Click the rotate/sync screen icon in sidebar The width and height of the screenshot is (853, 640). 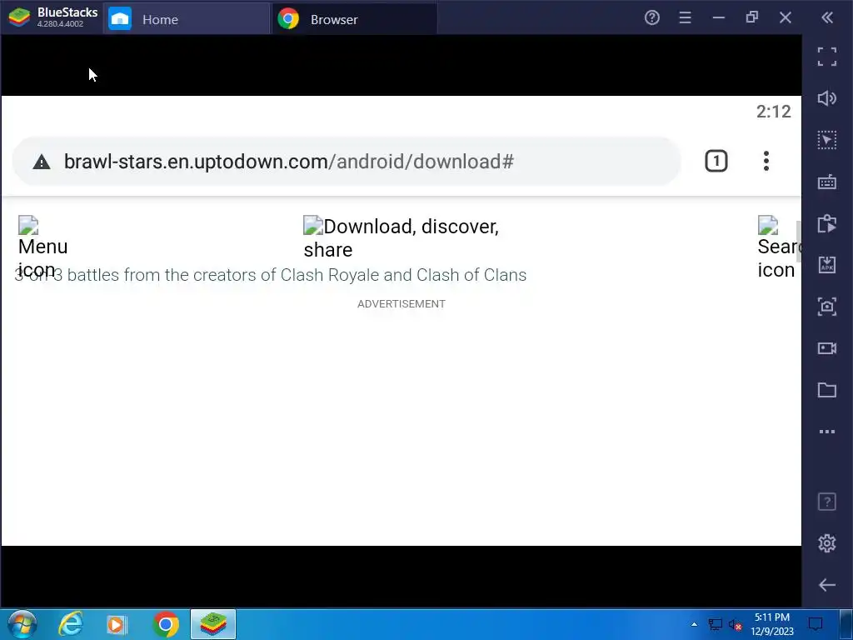(x=827, y=223)
